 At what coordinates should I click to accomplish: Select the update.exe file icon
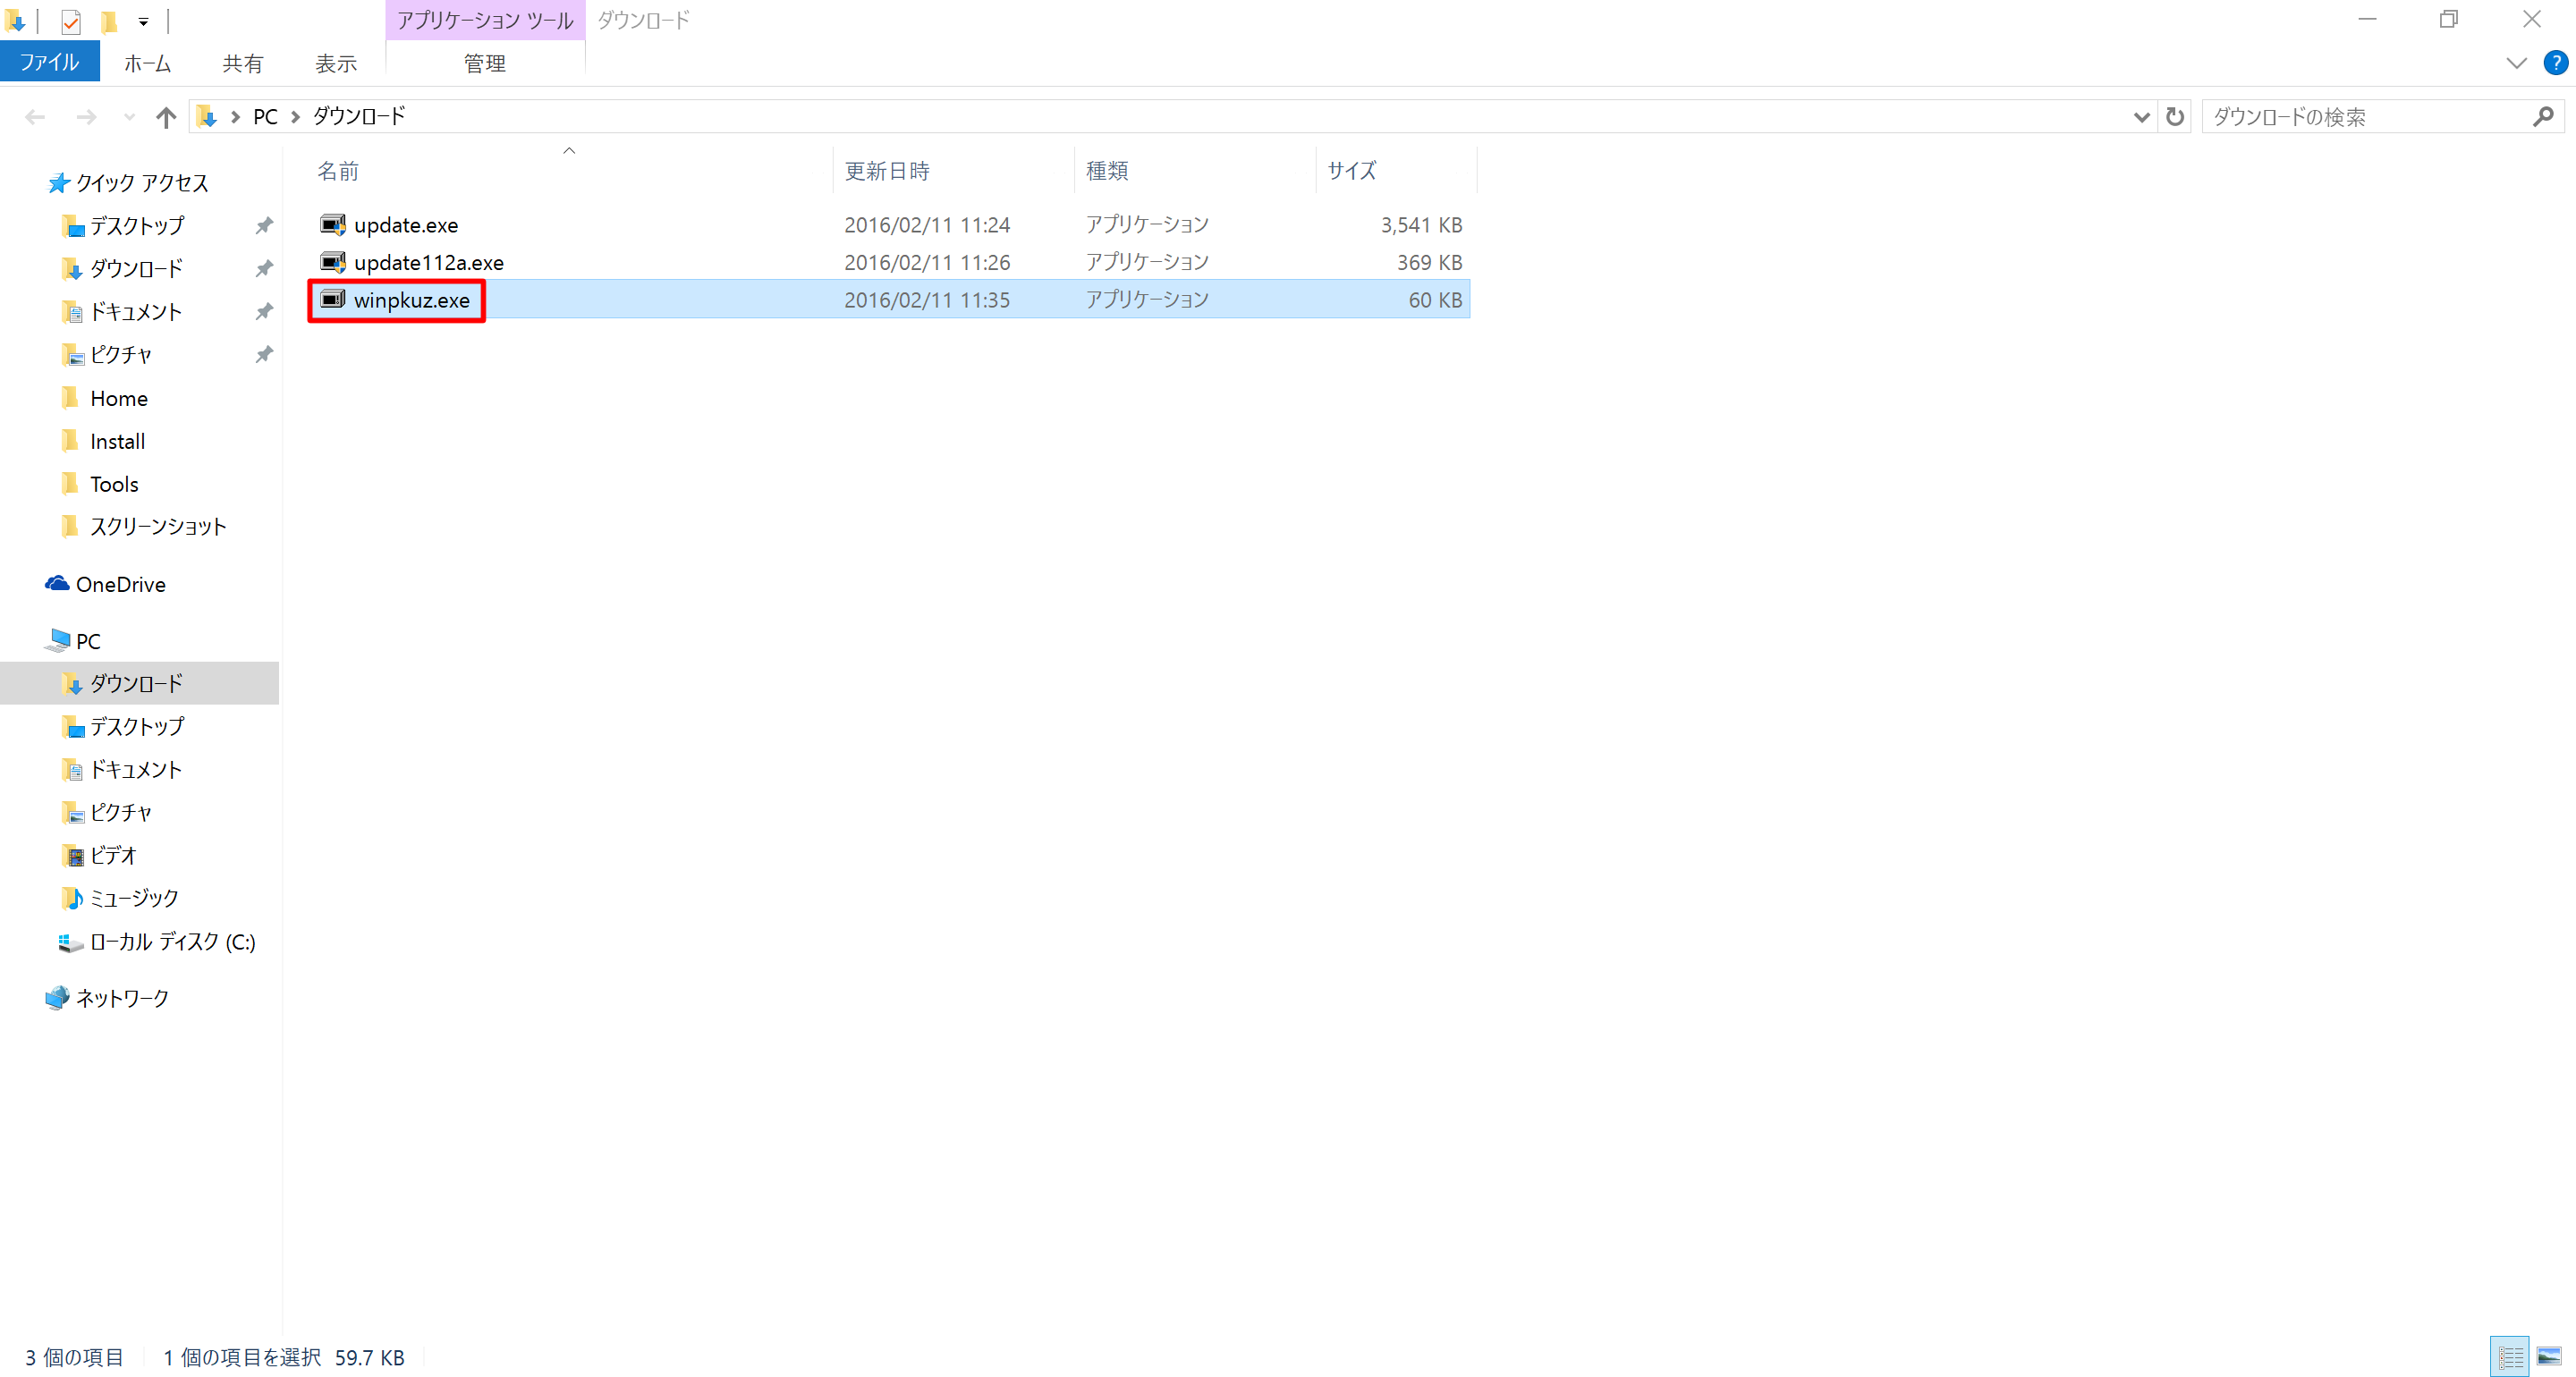(x=332, y=225)
